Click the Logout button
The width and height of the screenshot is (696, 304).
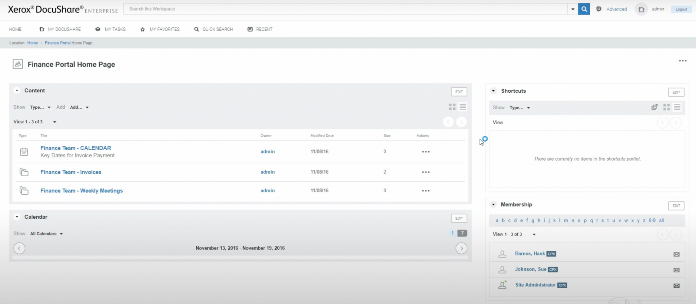[x=681, y=10]
